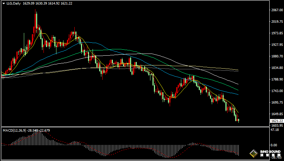Expand the triangle arrow beside LLG,Daily
The image size is (284, 161).
click(x=4, y=3)
